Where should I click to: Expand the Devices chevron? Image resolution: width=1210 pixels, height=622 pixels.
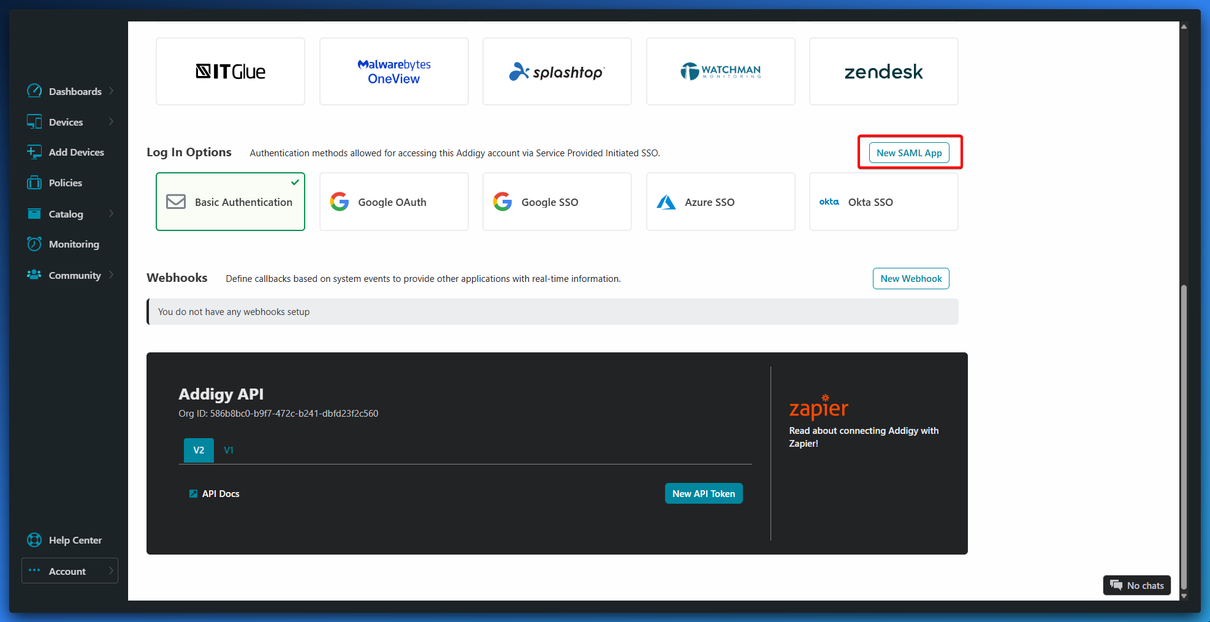[x=112, y=121]
